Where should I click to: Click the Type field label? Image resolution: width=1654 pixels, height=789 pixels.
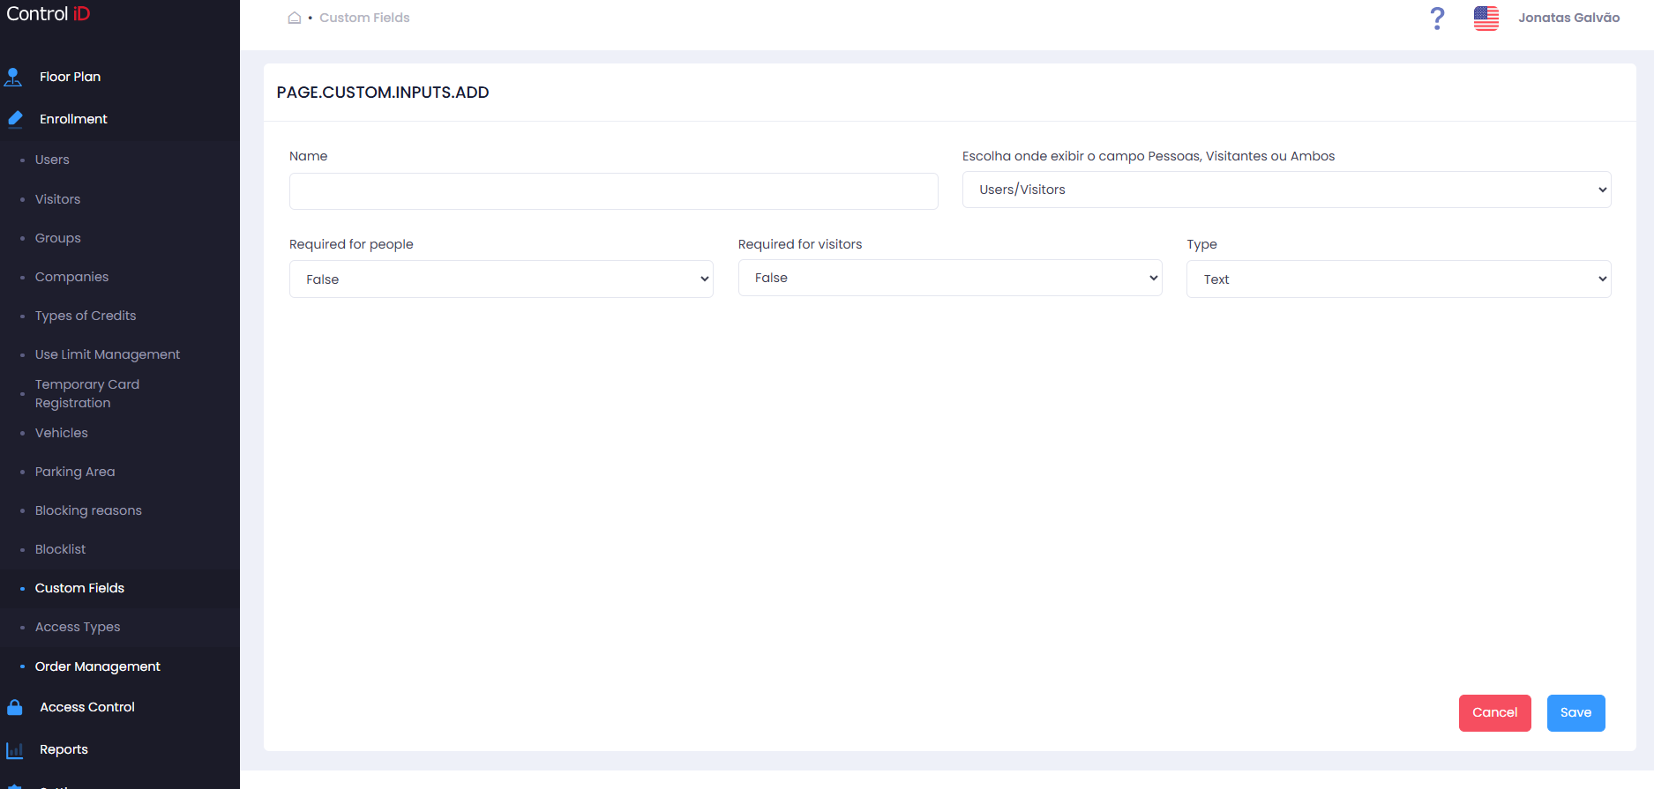(x=1201, y=244)
